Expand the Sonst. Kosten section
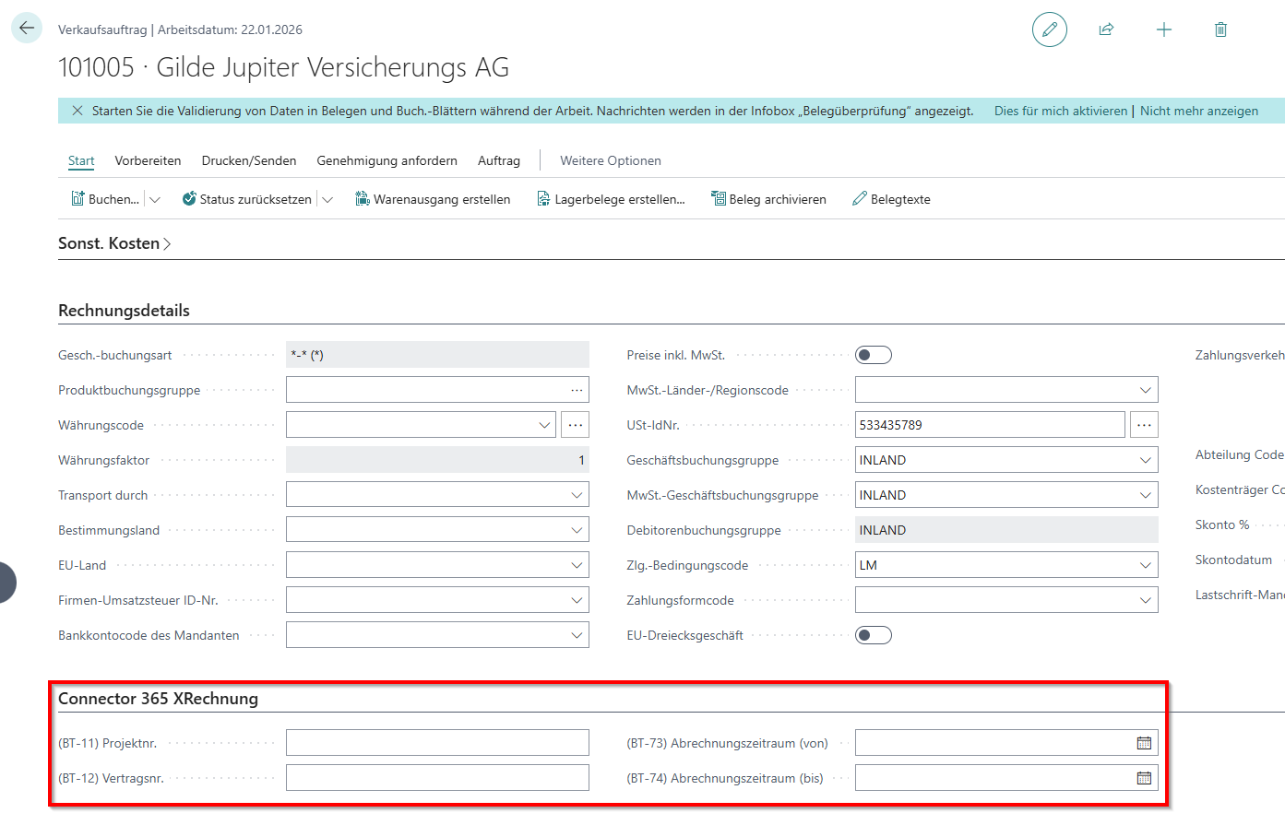This screenshot has width=1285, height=825. coord(114,243)
